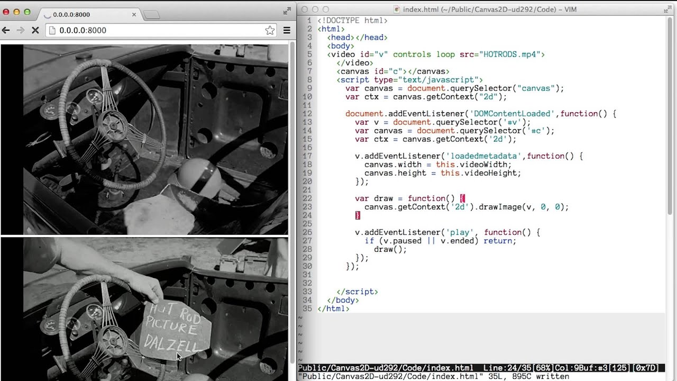Click "drawImage" on line 23
The height and width of the screenshot is (381, 677).
(x=500, y=207)
